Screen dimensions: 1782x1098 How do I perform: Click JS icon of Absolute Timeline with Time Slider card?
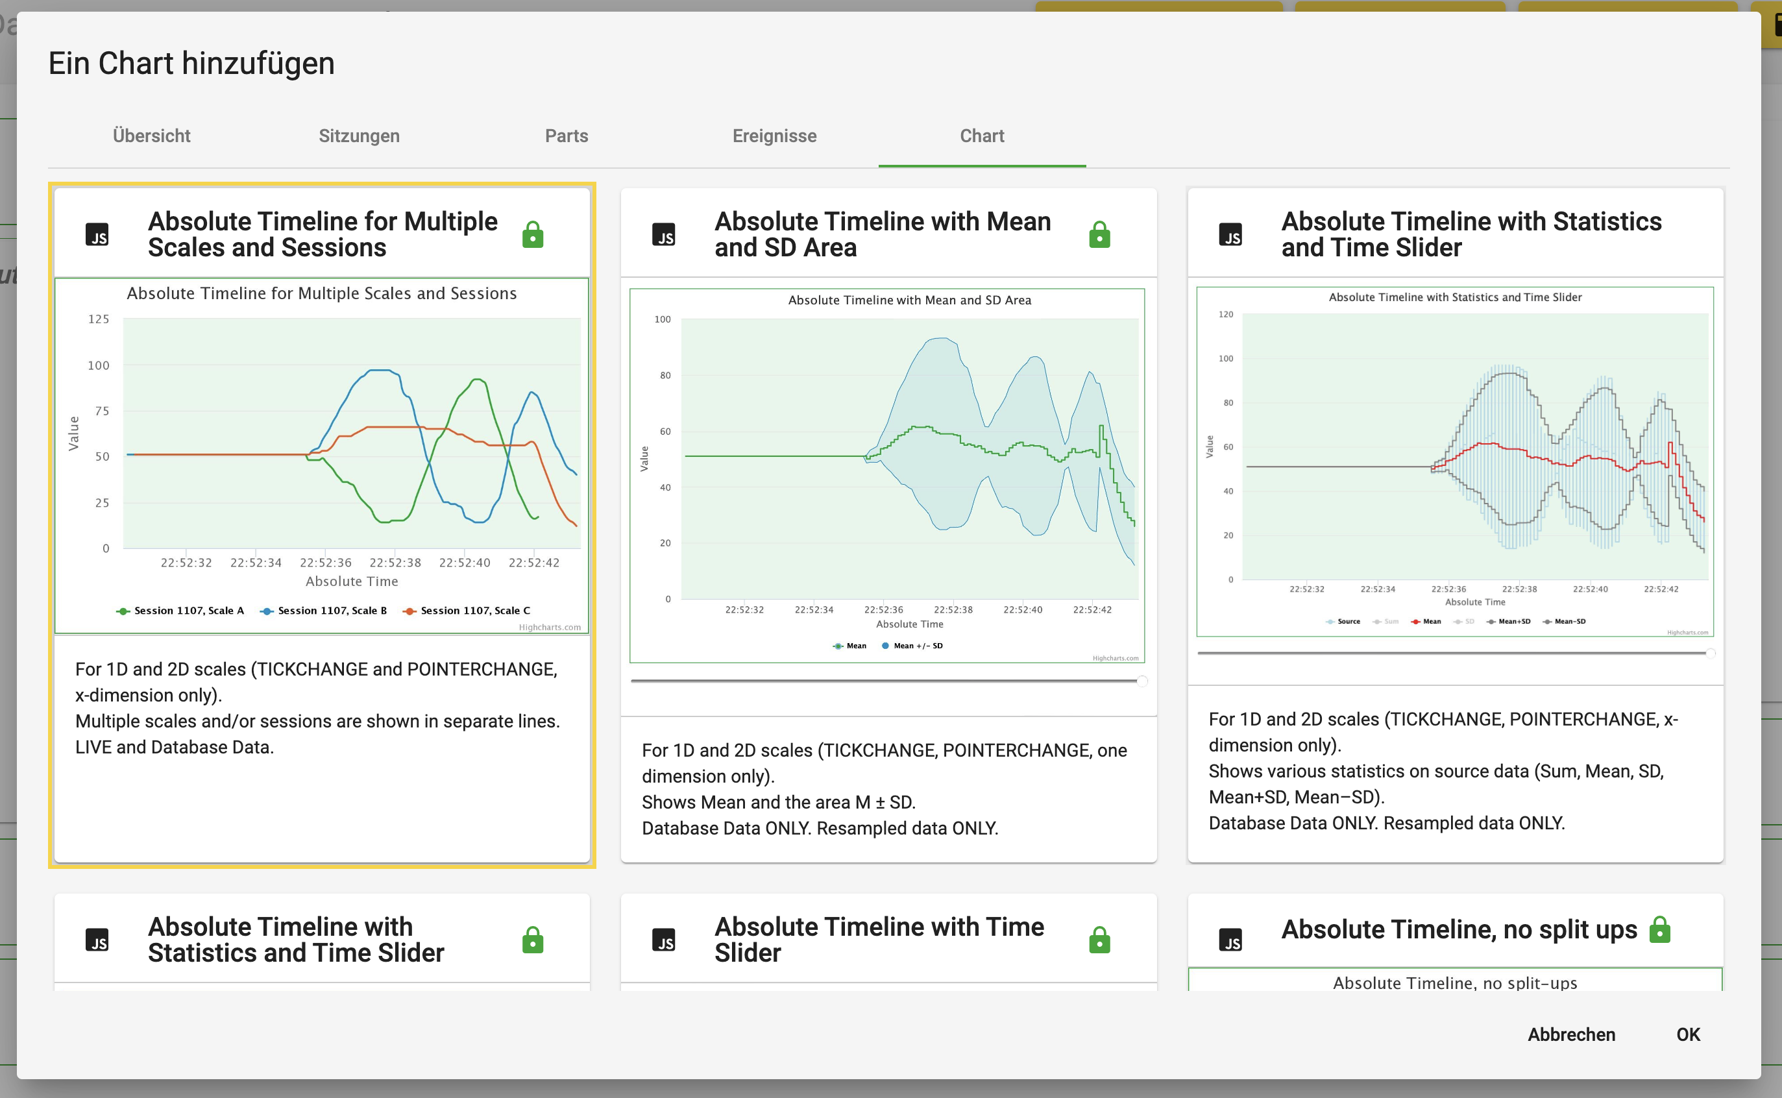click(x=664, y=940)
